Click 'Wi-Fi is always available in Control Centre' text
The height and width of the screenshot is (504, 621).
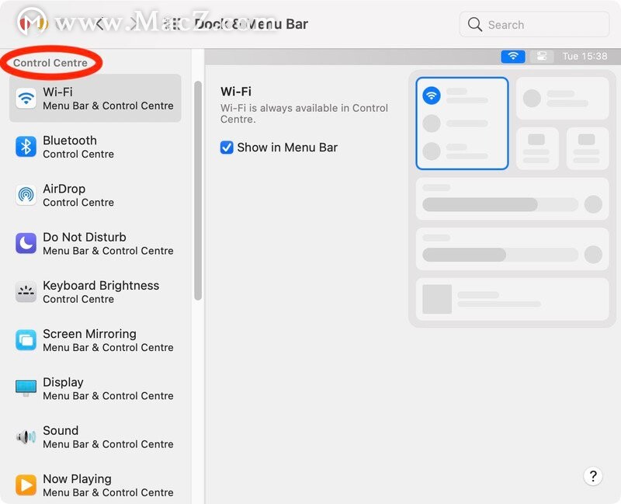304,113
